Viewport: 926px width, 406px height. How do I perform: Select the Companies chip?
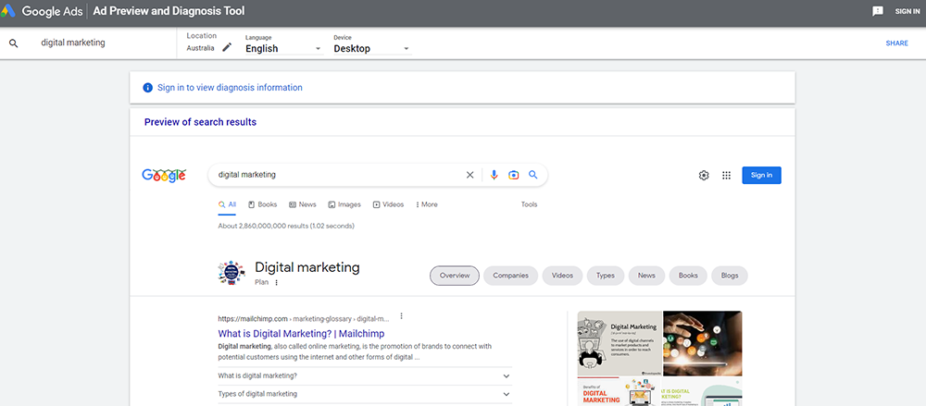511,276
